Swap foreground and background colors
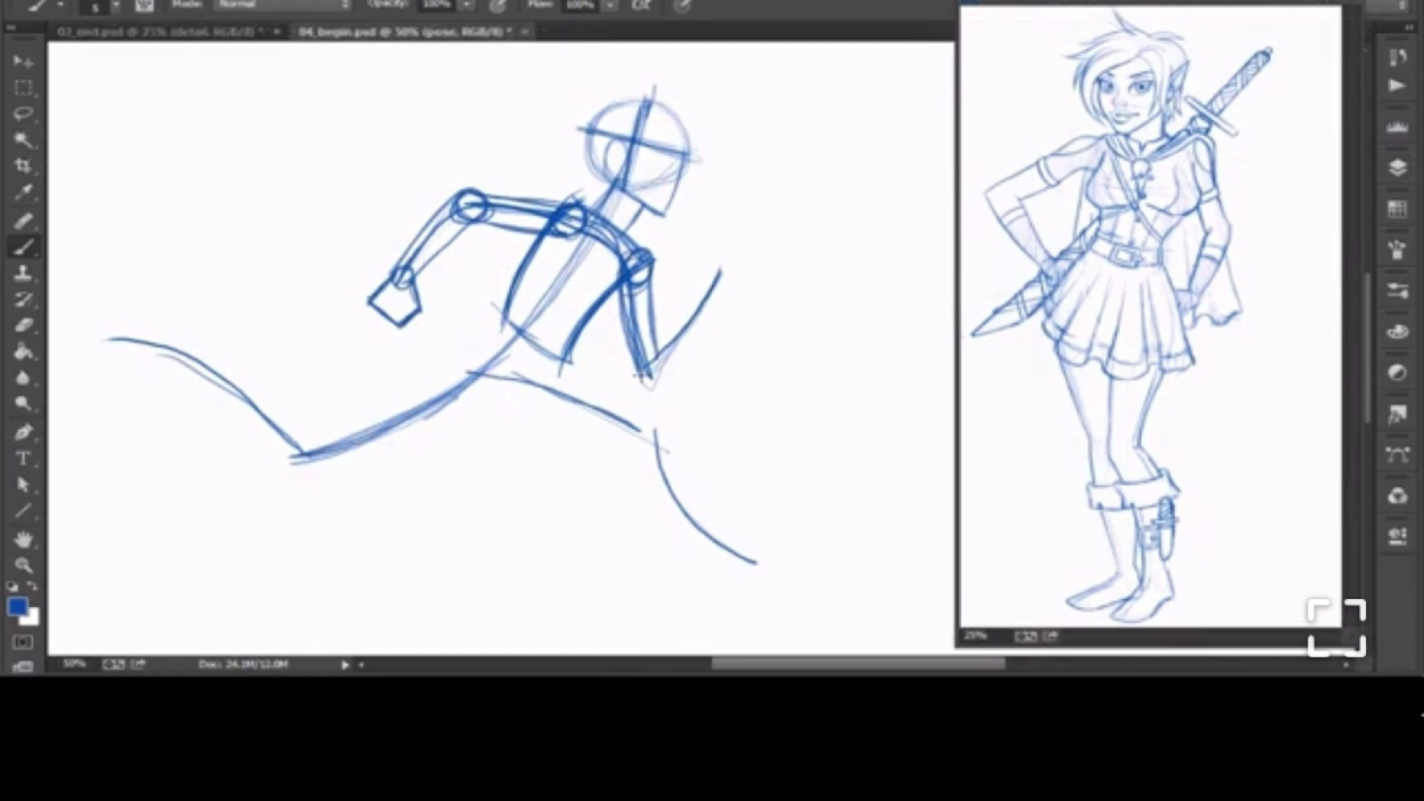Viewport: 1424px width, 801px height. point(33,586)
